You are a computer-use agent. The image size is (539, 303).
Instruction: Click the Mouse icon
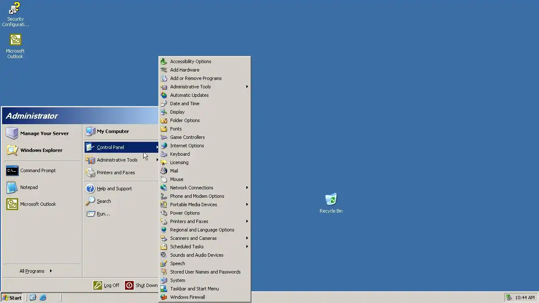(164, 179)
